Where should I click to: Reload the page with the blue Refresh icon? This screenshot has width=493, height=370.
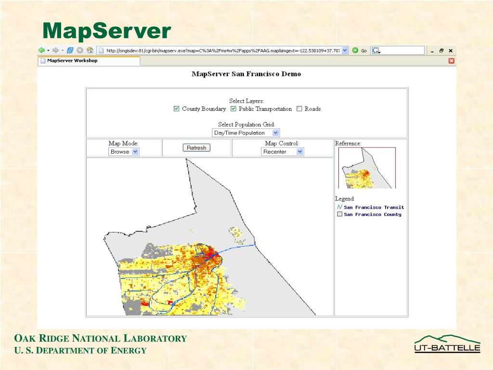[70, 50]
